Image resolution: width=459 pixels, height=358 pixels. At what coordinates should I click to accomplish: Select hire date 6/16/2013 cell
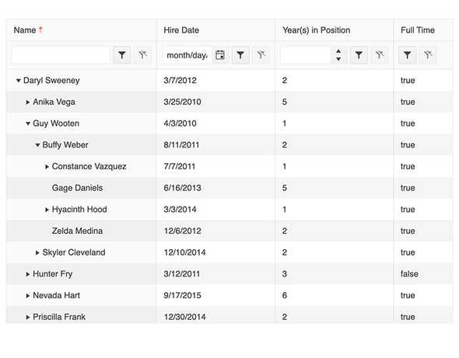(x=215, y=188)
